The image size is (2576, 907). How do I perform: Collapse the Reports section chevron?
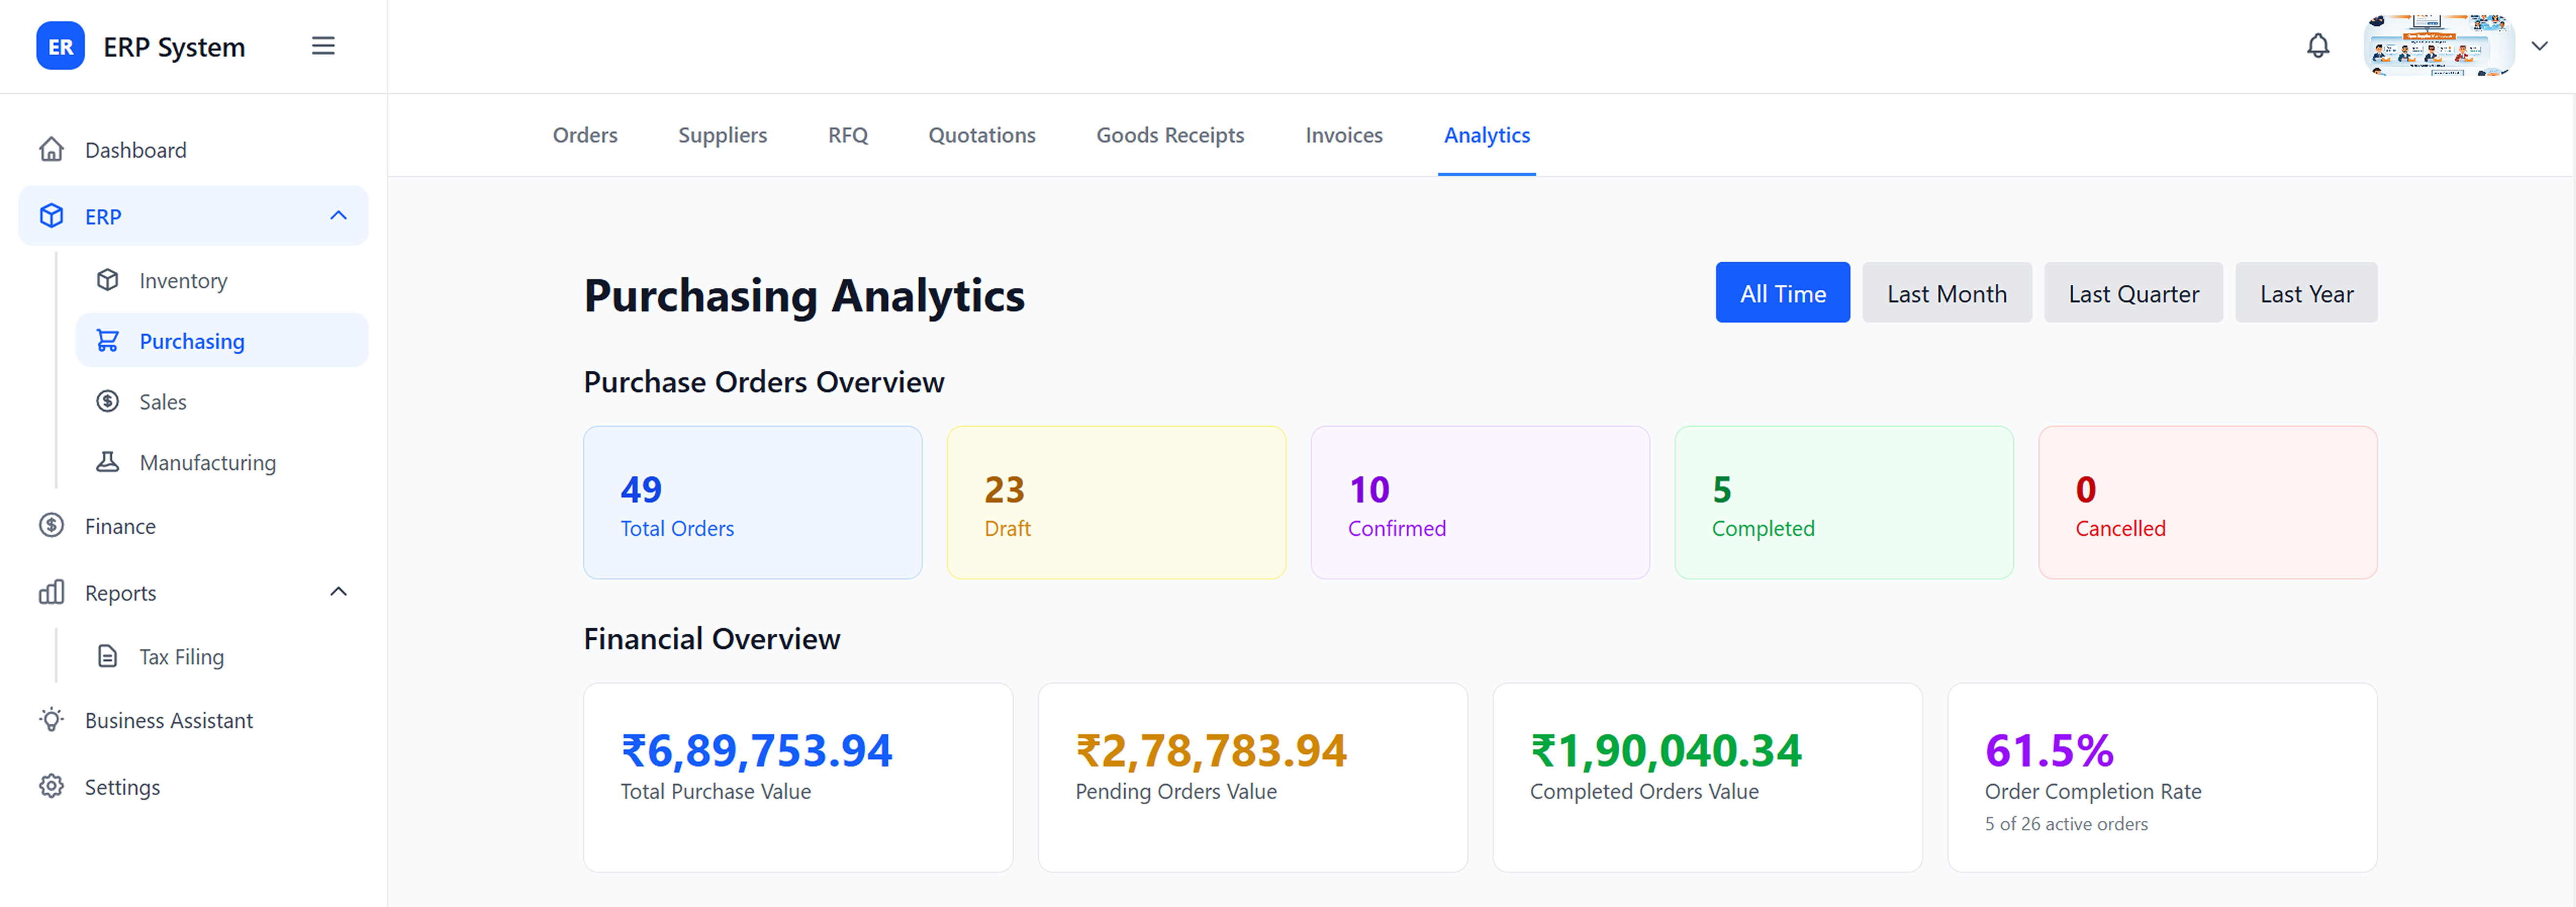click(x=339, y=592)
